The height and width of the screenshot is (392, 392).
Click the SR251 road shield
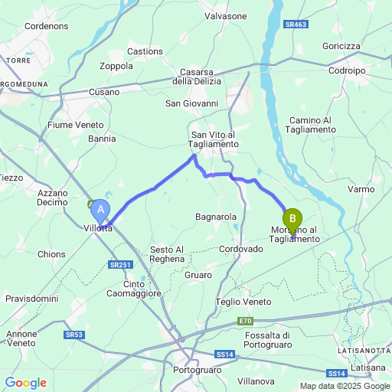tap(120, 265)
